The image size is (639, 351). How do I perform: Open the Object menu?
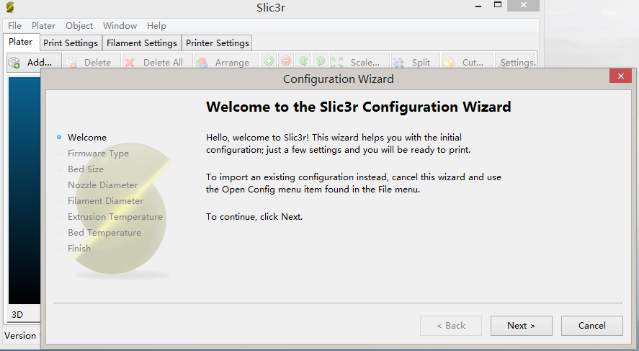click(79, 25)
